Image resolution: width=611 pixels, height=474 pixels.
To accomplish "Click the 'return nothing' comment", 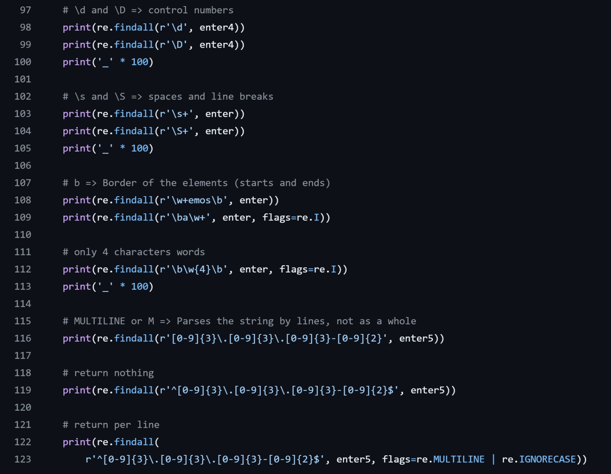I will [108, 373].
